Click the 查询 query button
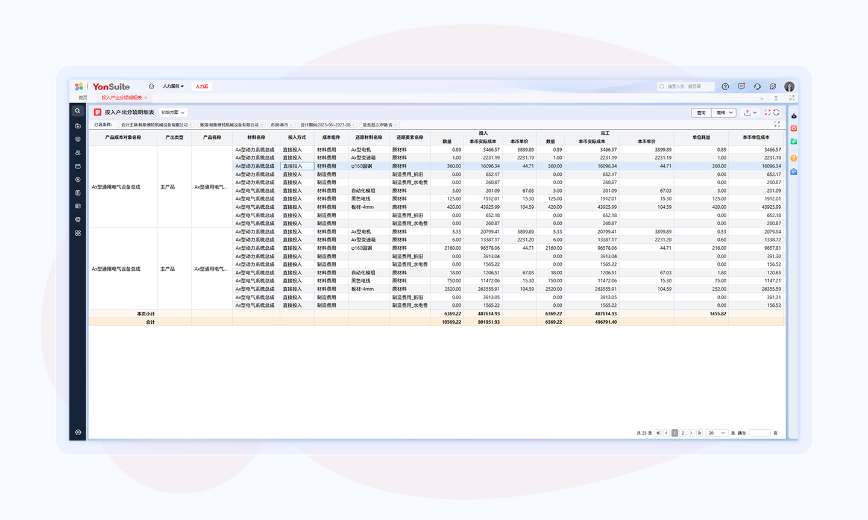This screenshot has width=868, height=520. 701,113
